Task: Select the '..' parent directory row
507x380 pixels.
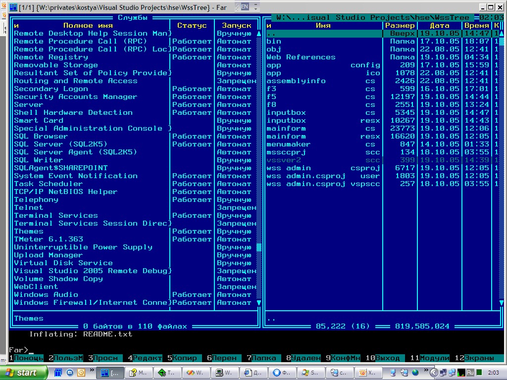Action: (x=383, y=33)
